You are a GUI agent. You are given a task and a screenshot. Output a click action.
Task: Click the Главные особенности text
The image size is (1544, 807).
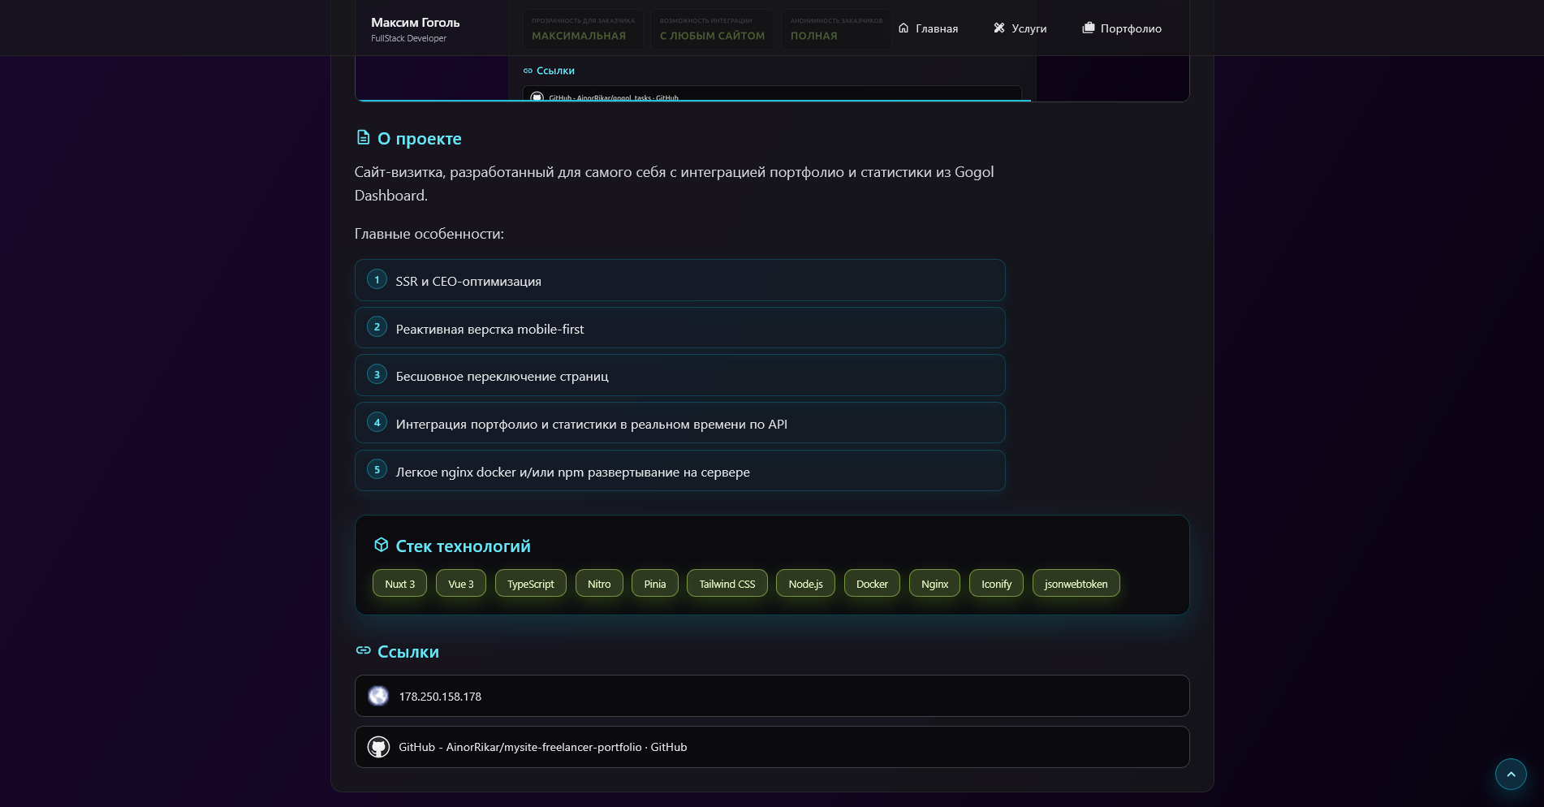point(429,234)
